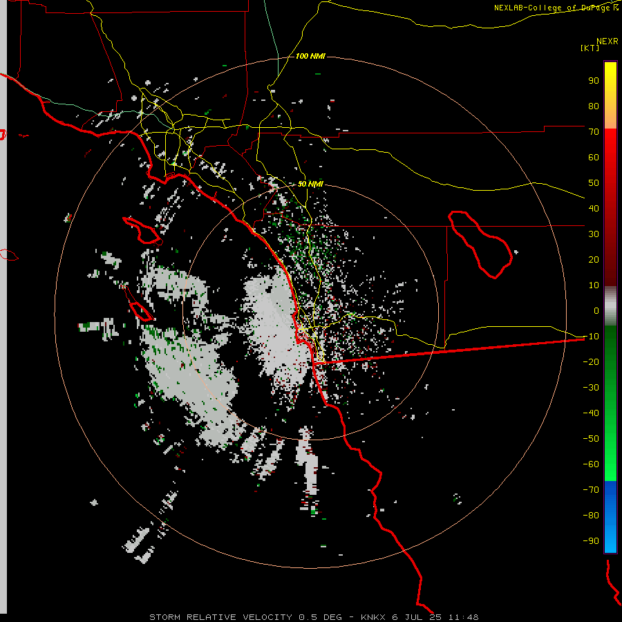Pick the blue band of the color scale
The height and width of the screenshot is (622, 622).
[610, 517]
